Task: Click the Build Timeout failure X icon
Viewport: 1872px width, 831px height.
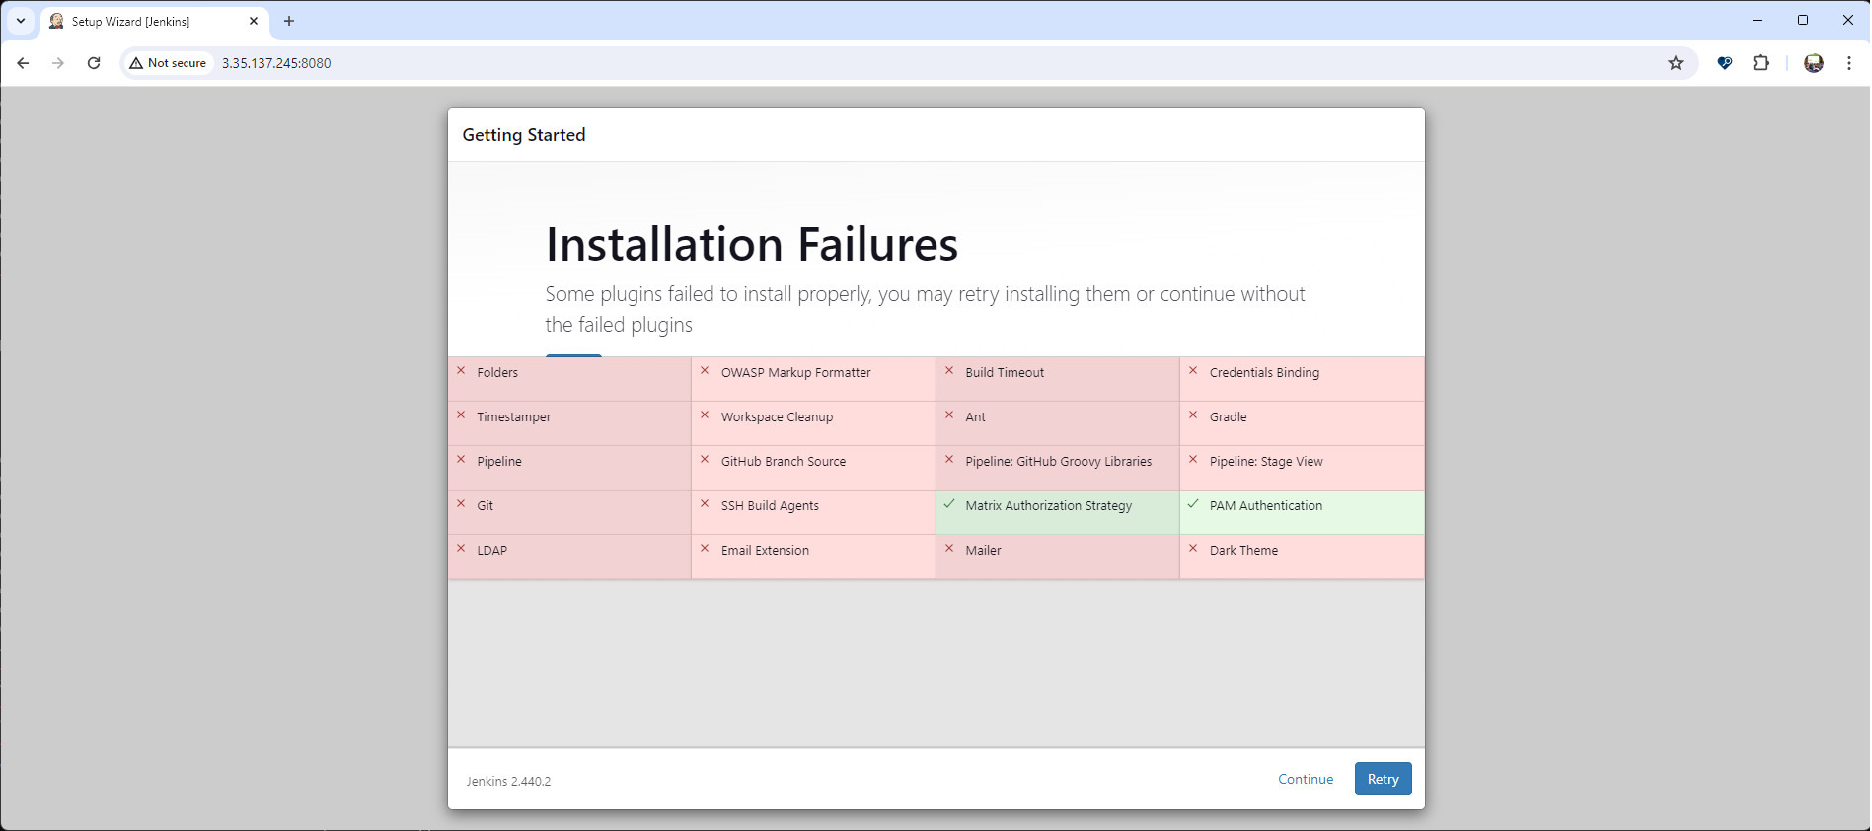Action: (x=949, y=371)
